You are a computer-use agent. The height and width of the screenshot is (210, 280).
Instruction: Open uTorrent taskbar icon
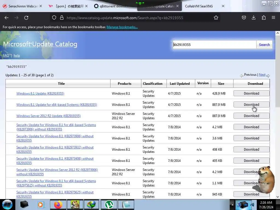(109, 205)
